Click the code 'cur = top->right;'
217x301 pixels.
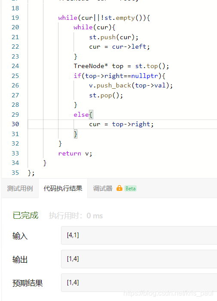[x=121, y=124]
